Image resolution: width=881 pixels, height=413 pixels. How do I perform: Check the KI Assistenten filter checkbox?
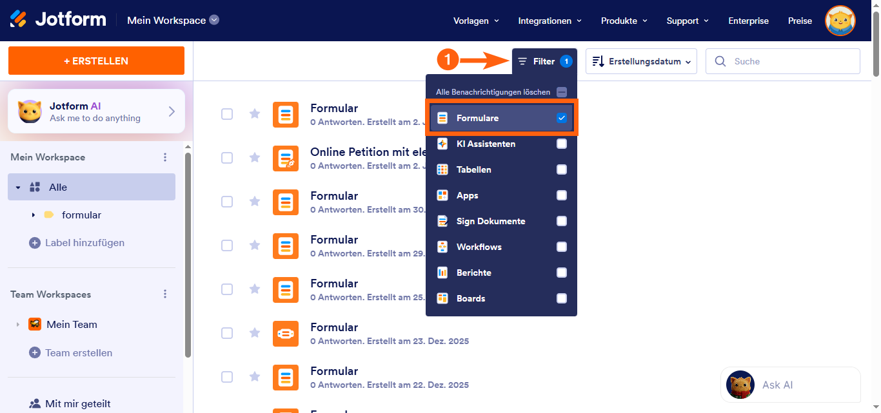(x=562, y=144)
